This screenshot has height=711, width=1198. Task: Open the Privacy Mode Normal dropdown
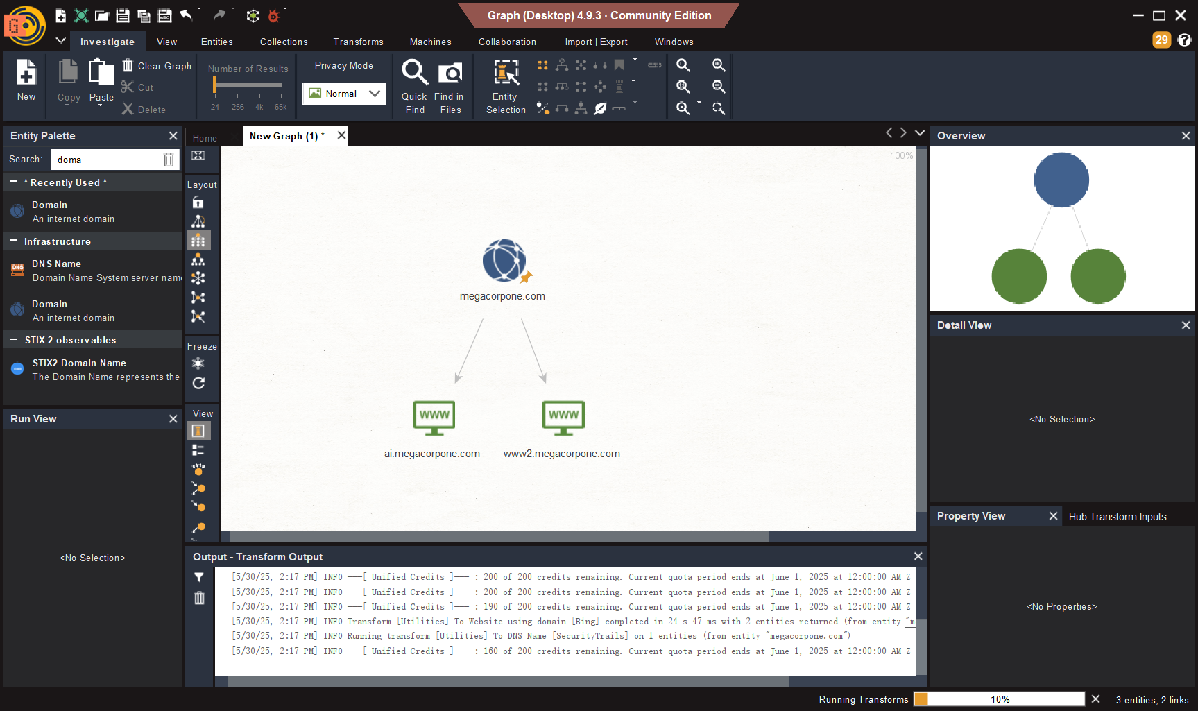(344, 94)
